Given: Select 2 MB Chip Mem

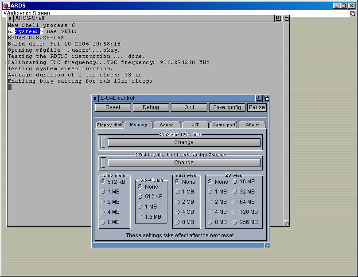Looking at the screenshot, I should pyautogui.click(x=103, y=202).
